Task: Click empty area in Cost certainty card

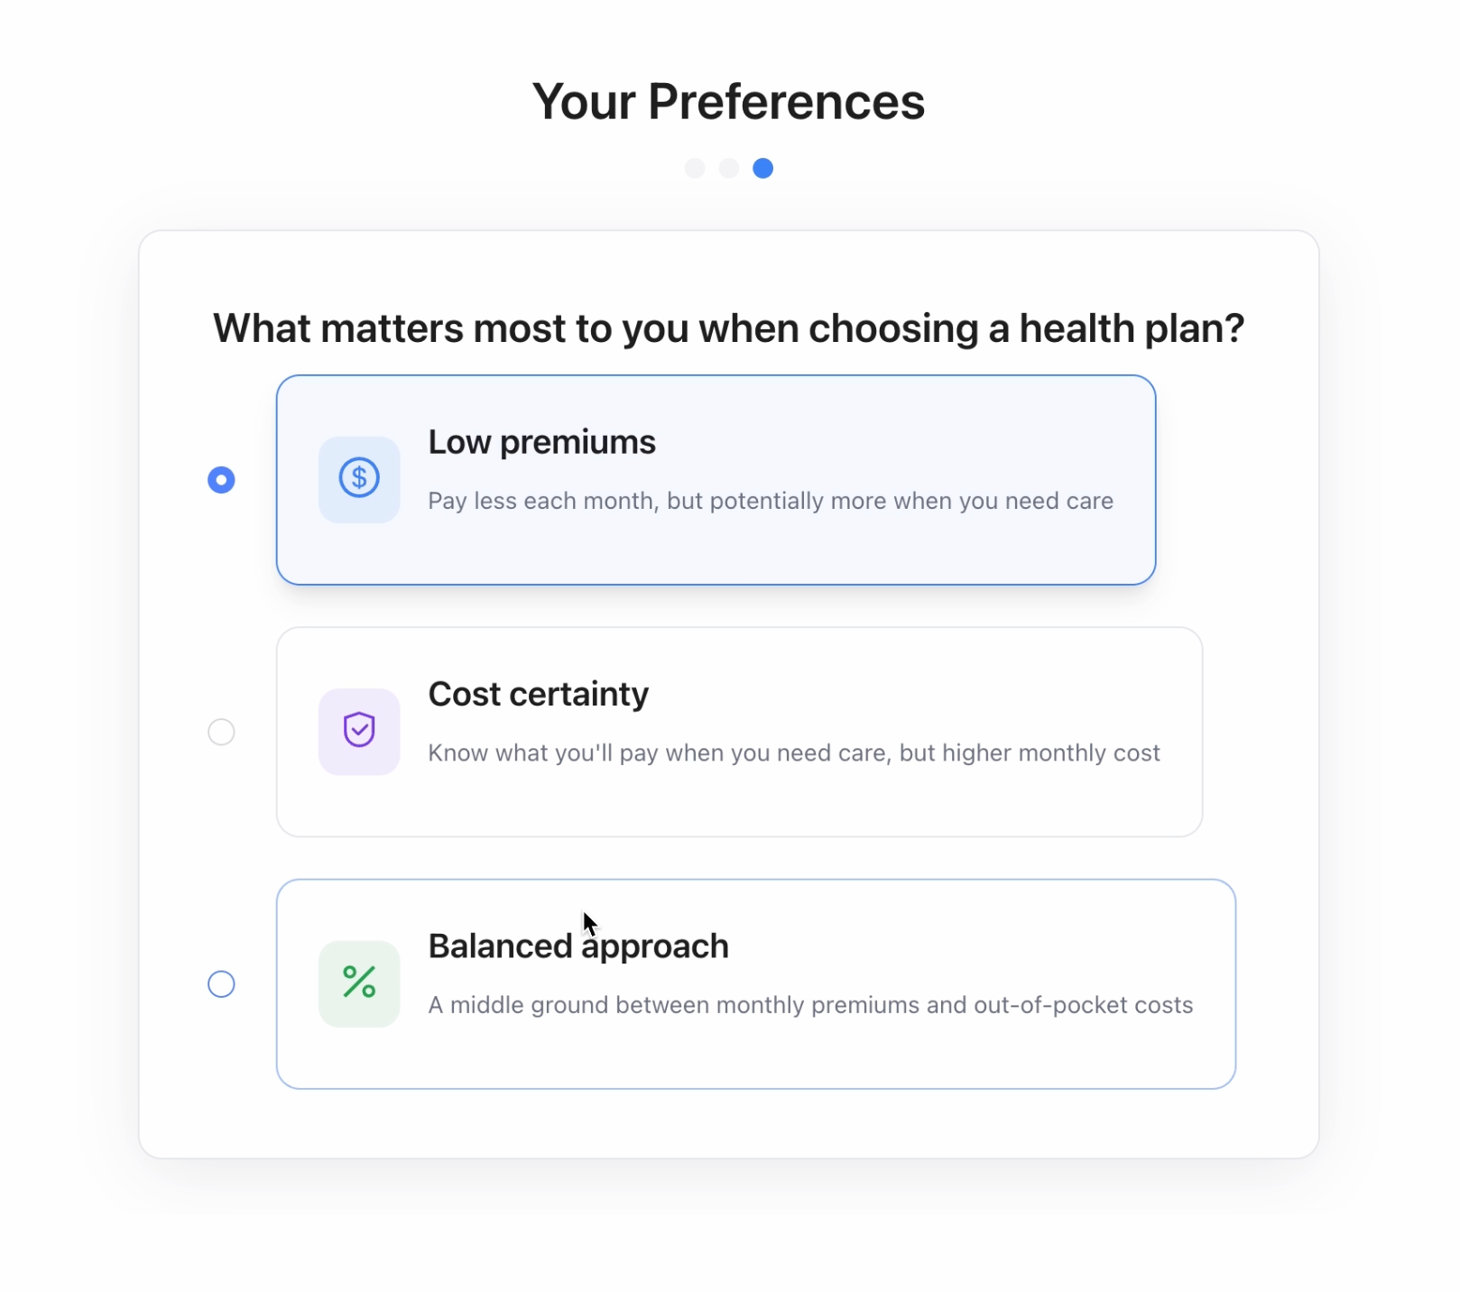Action: click(x=902, y=803)
